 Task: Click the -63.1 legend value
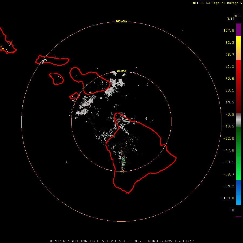click(229, 162)
